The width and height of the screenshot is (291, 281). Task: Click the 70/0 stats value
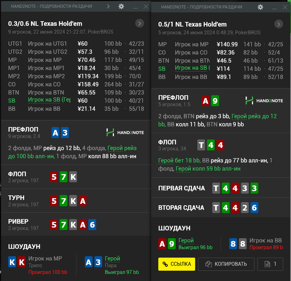(x=135, y=76)
